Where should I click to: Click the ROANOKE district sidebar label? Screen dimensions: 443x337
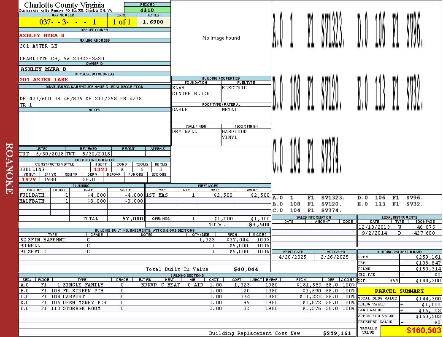click(9, 168)
